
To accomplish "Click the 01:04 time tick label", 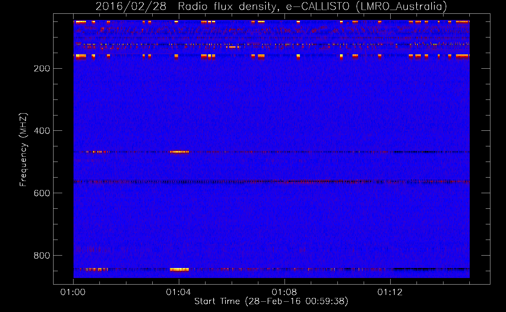I will tap(179, 292).
